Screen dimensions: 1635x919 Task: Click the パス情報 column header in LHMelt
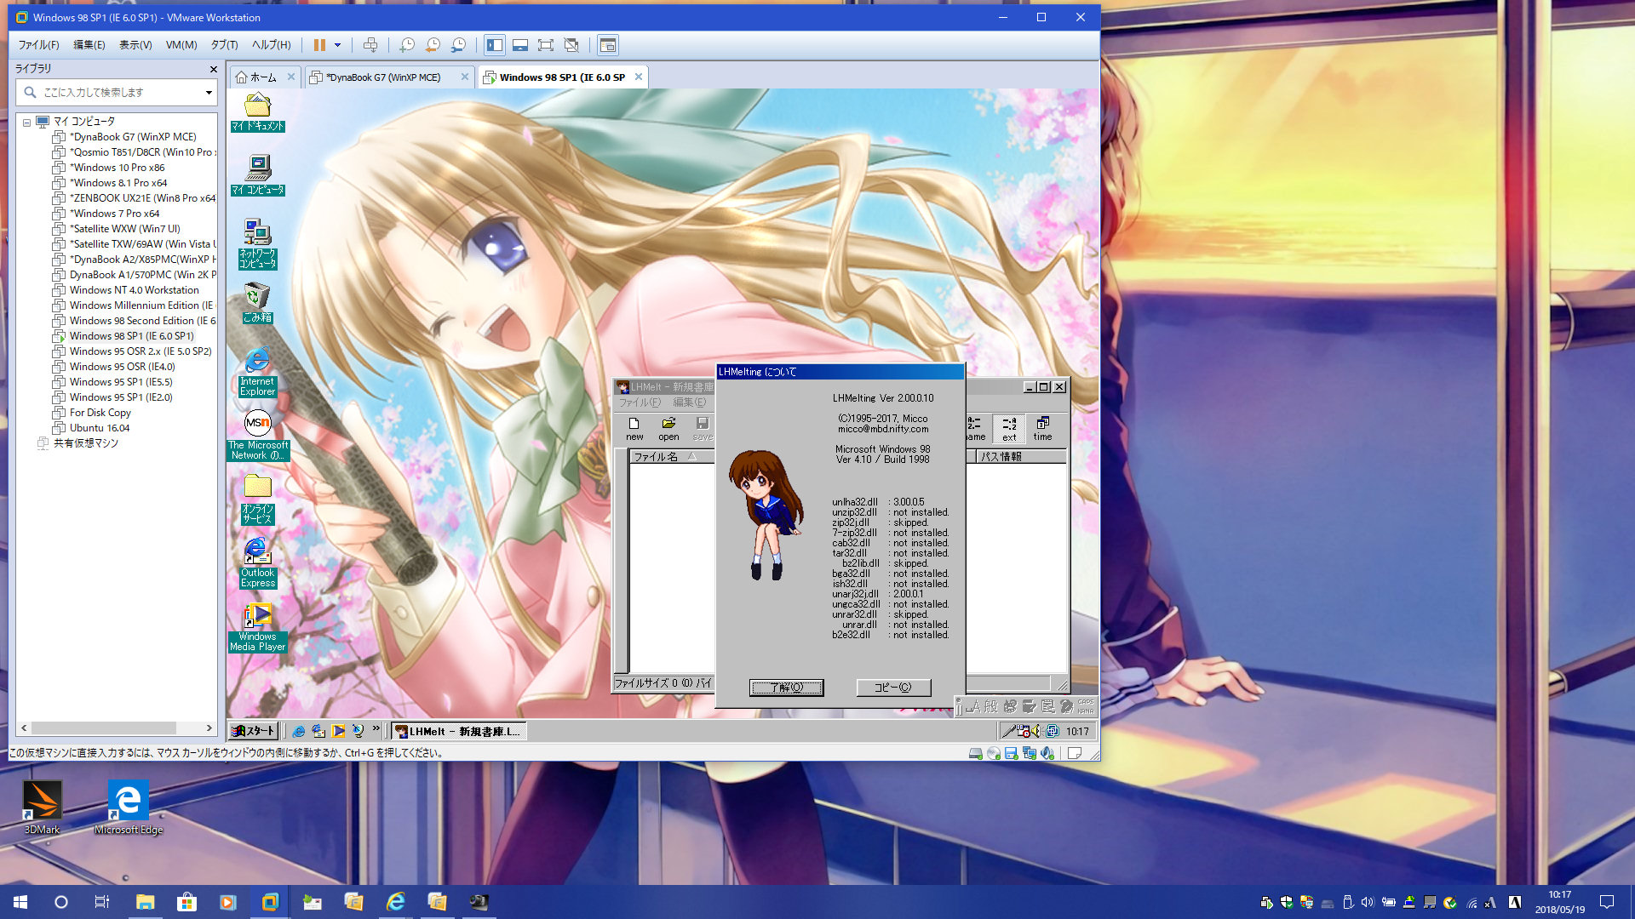tap(1021, 457)
